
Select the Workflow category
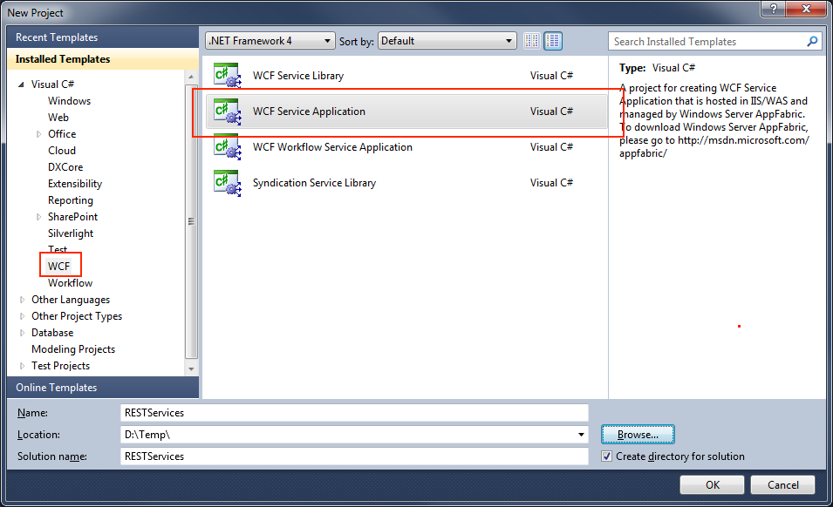(x=70, y=282)
